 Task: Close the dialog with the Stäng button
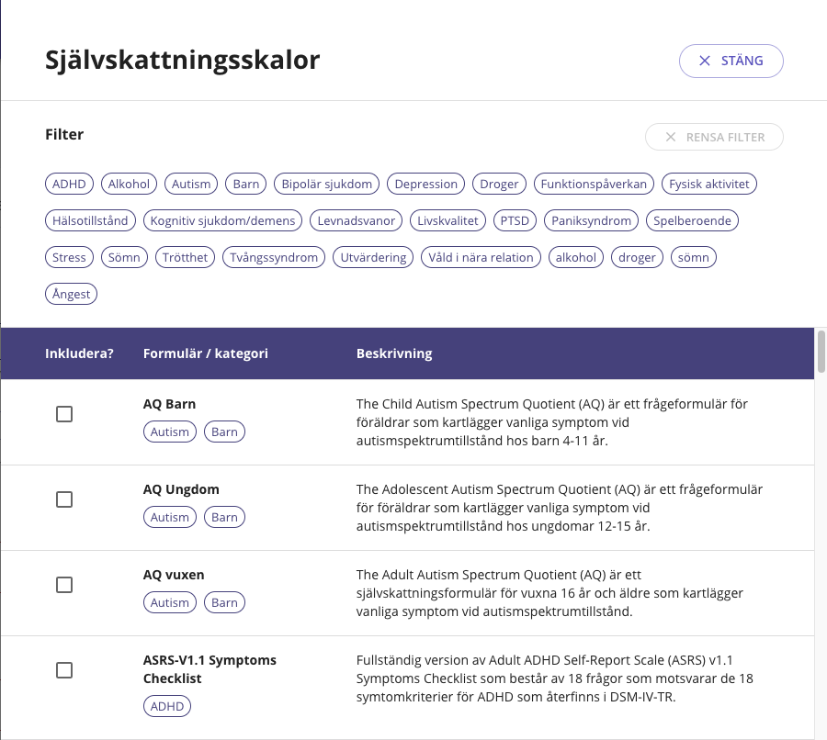[731, 61]
